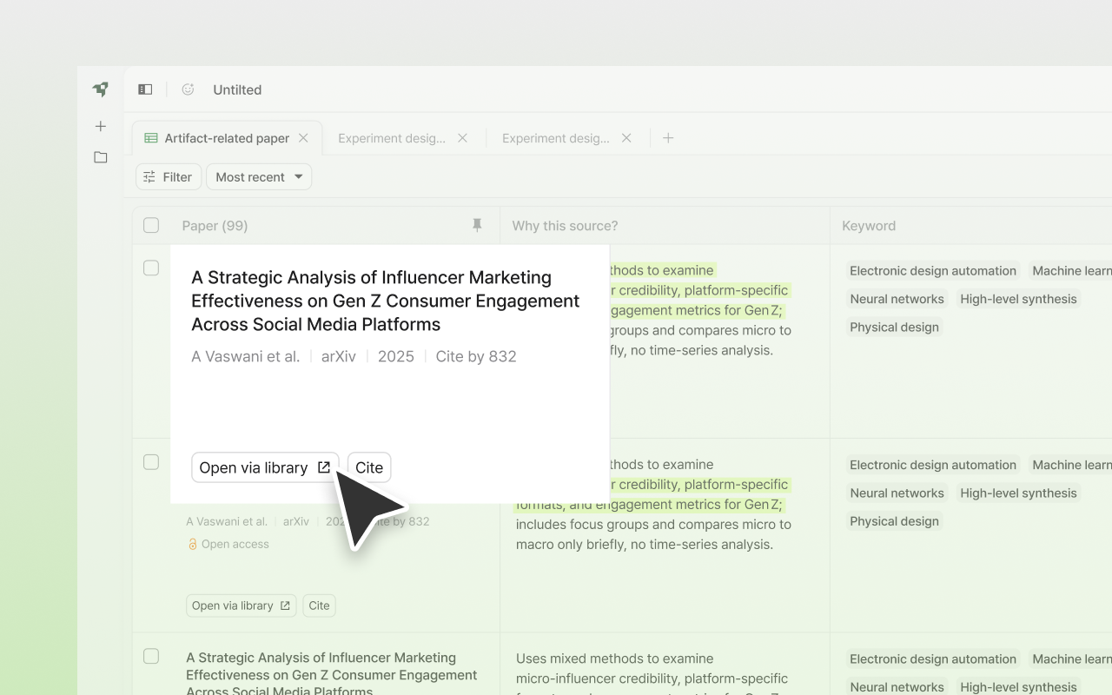The height and width of the screenshot is (695, 1112).
Task: Open the Experiment desig... tab nearest the plus icon
Action: (x=556, y=138)
